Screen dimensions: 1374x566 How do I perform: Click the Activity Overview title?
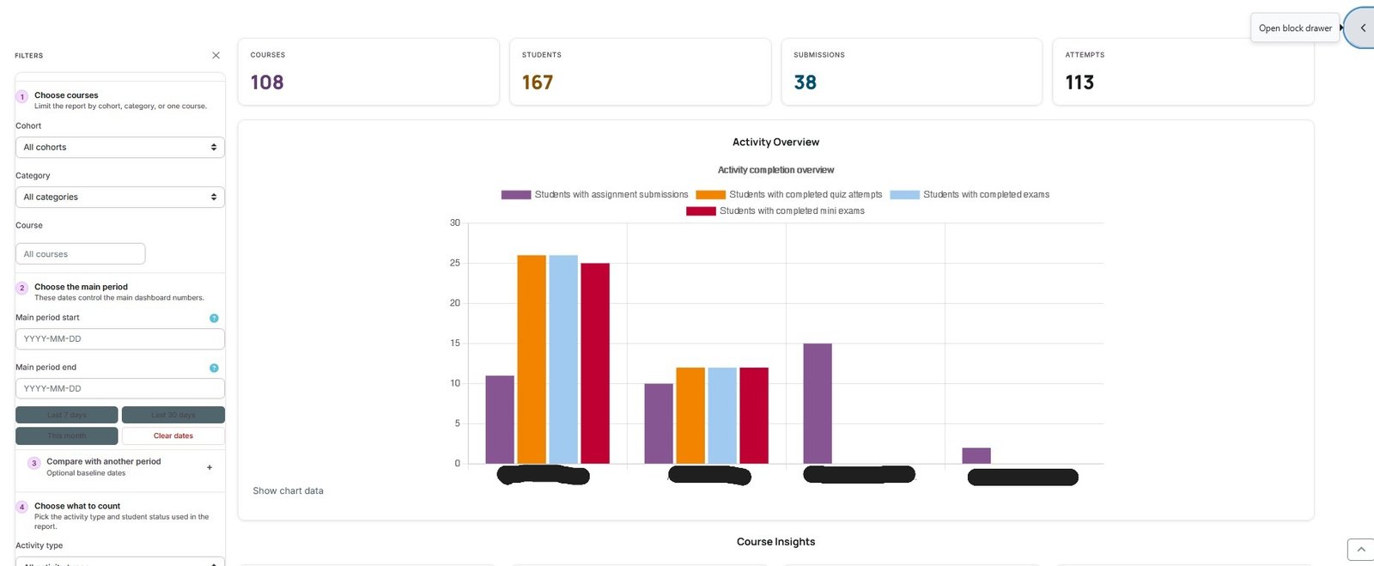[775, 142]
